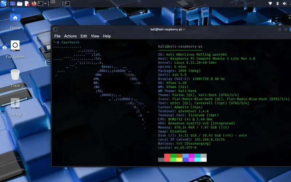Click the 'OS: Kali GNU/Linux Rolling aarch64' line
The height and width of the screenshot is (182, 291).
coord(192,55)
